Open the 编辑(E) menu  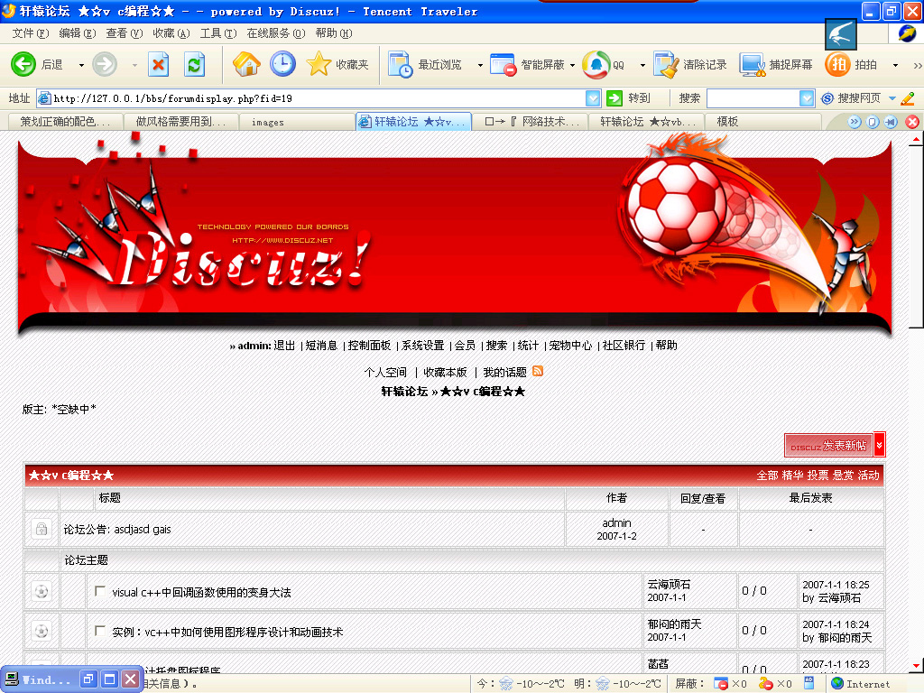click(78, 33)
